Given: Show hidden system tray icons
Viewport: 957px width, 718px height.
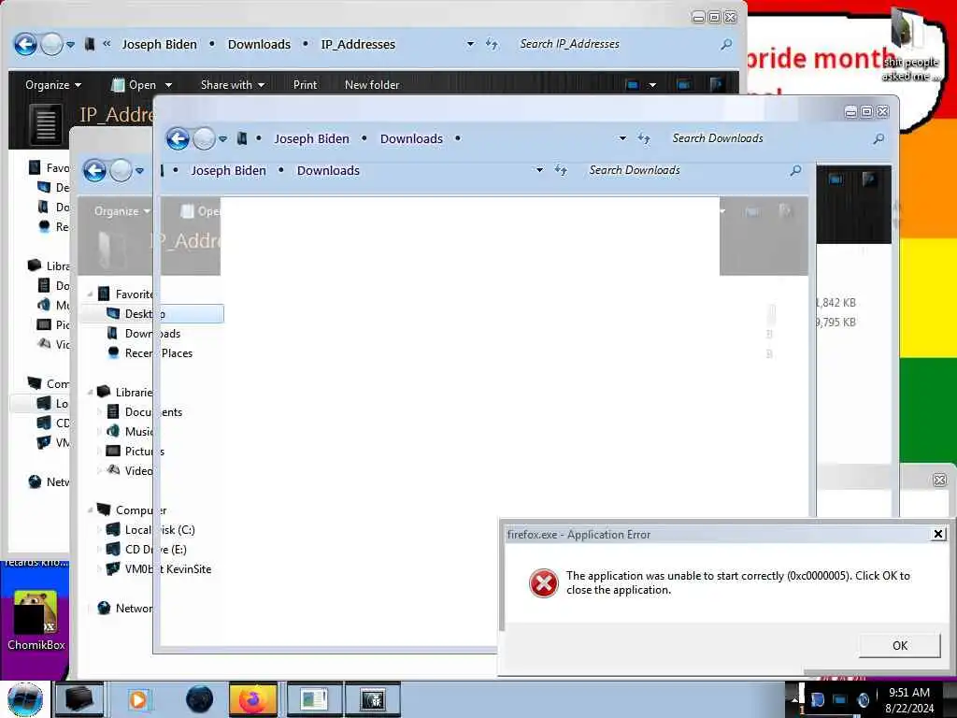Looking at the screenshot, I should (794, 699).
